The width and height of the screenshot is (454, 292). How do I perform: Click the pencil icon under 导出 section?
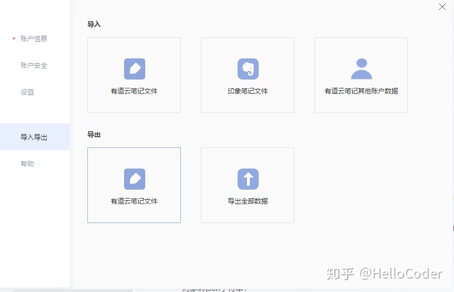pyautogui.click(x=135, y=179)
